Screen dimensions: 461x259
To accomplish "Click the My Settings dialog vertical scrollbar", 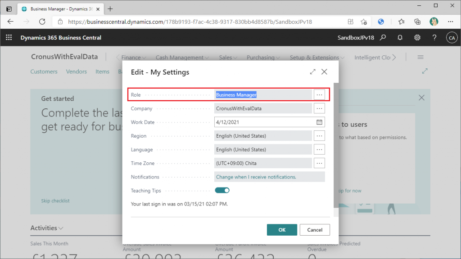I will [336, 145].
